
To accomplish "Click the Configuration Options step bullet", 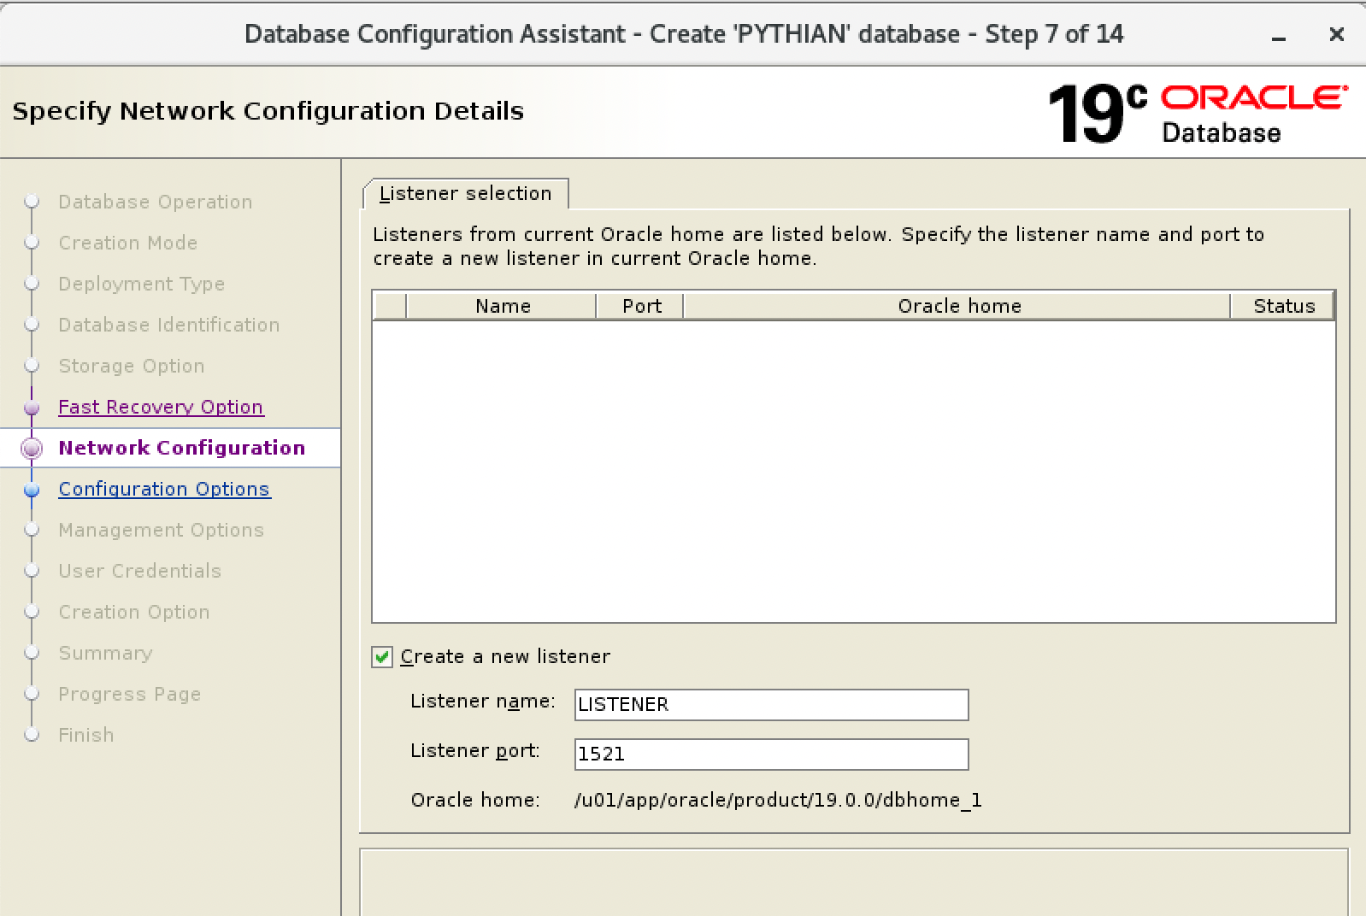I will 32,490.
